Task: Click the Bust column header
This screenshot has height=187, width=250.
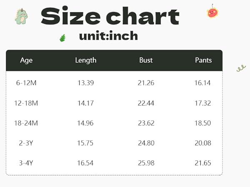Action: click(146, 60)
